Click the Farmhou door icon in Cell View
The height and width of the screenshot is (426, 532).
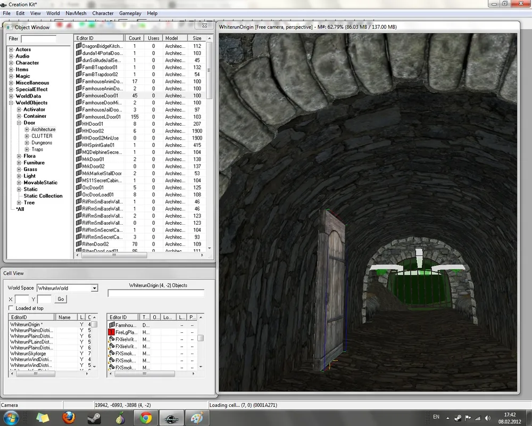click(x=112, y=325)
